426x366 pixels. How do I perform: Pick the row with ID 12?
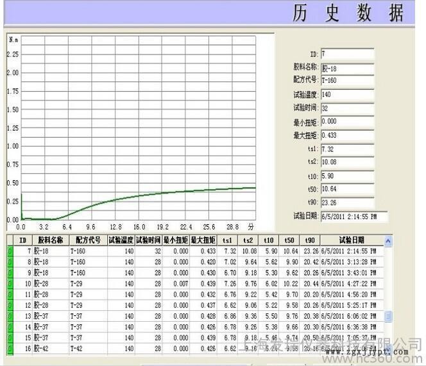(x=192, y=305)
